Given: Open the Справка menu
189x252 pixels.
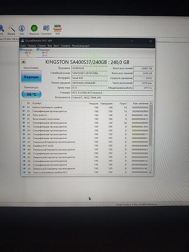Looking at the screenshot, I should [x=65, y=46].
